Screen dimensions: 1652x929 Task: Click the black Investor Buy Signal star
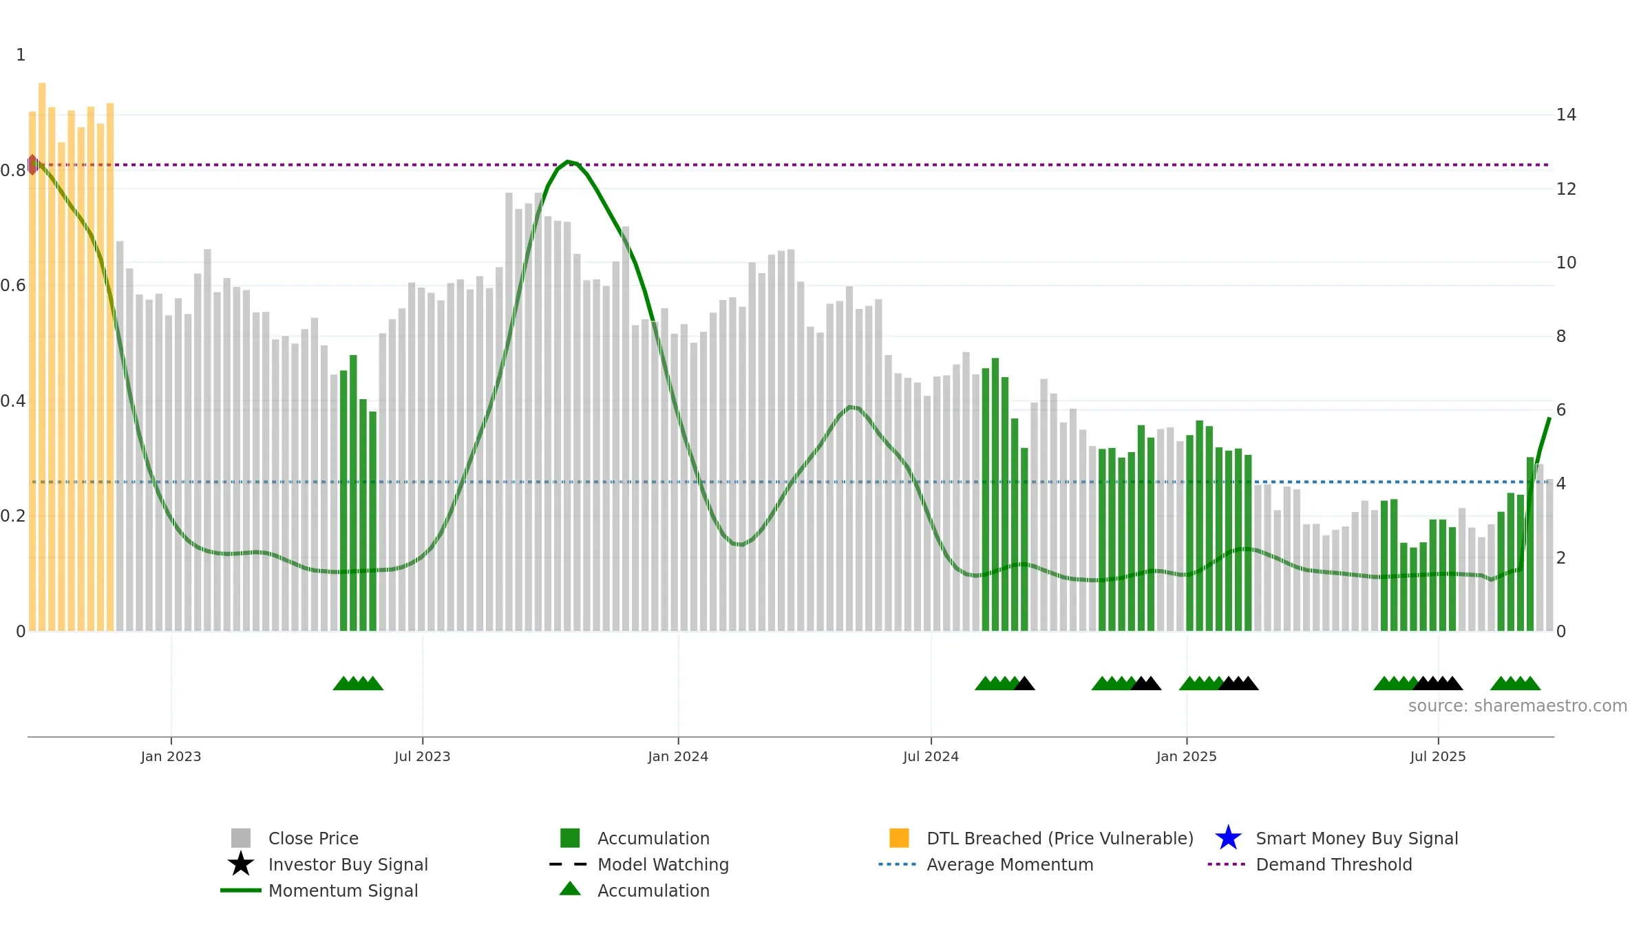coord(241,864)
